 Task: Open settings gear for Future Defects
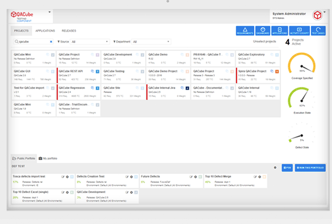coord(196,177)
